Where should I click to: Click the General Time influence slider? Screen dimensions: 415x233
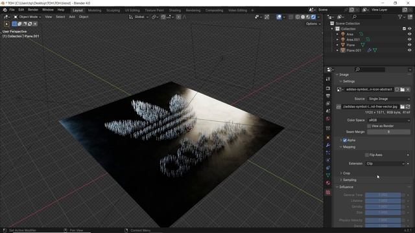click(383, 195)
